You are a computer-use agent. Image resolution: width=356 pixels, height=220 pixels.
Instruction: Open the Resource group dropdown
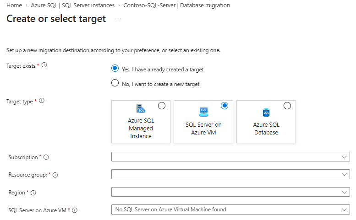(230, 175)
